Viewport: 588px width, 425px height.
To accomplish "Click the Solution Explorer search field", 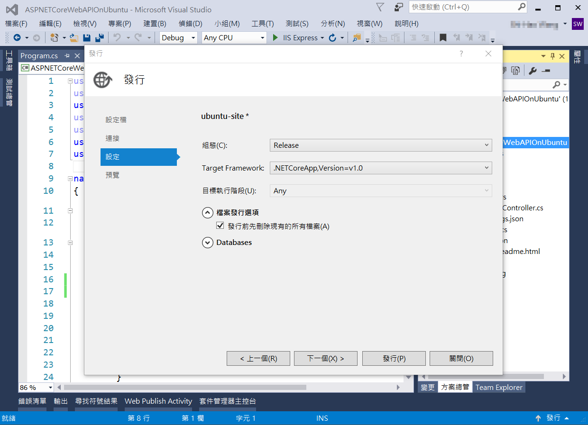I will (526, 84).
